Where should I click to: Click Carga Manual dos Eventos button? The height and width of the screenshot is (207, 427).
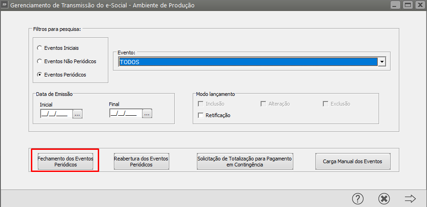coord(352,161)
